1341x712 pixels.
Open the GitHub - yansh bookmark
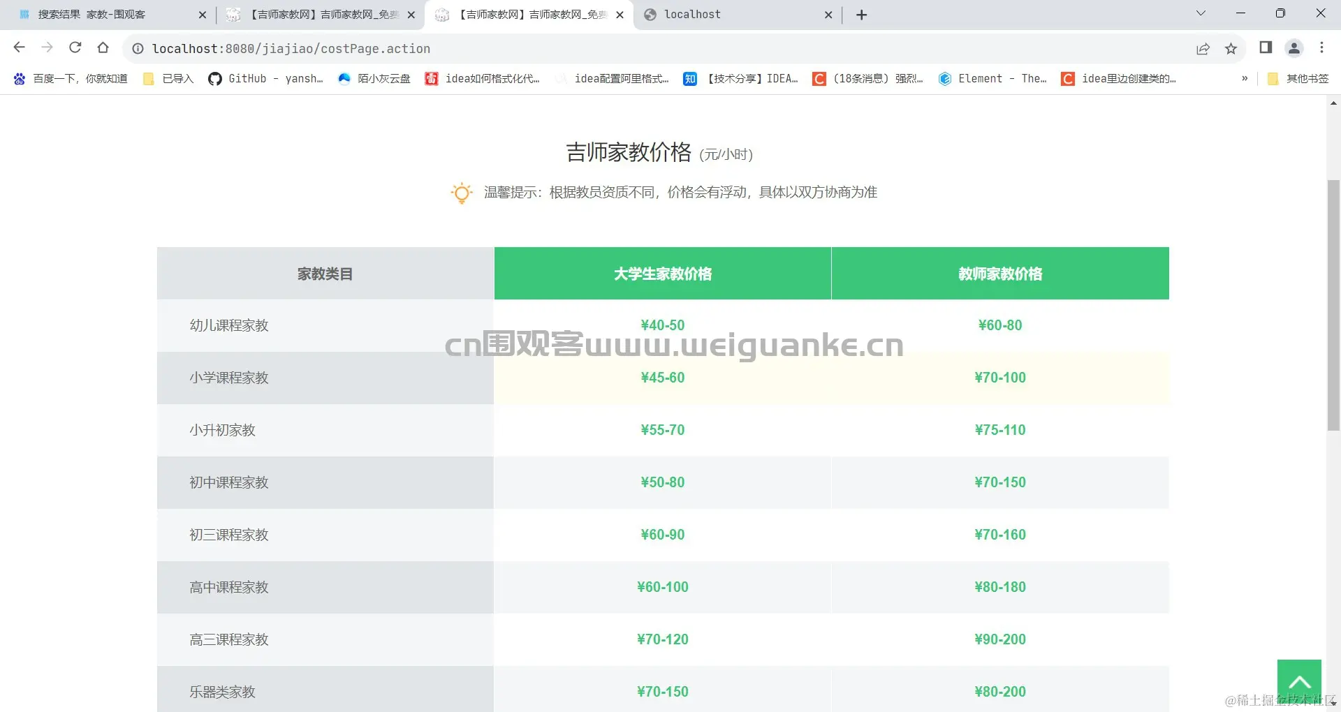click(266, 78)
